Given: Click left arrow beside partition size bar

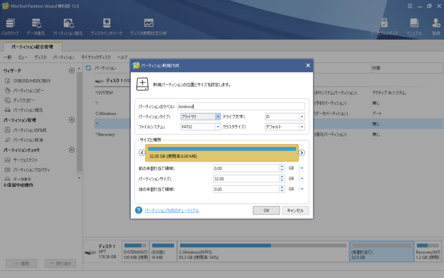Looking at the screenshot, I should (x=142, y=153).
